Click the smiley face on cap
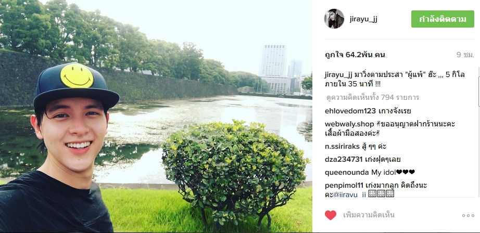This screenshot has width=480, height=233. coord(77,75)
